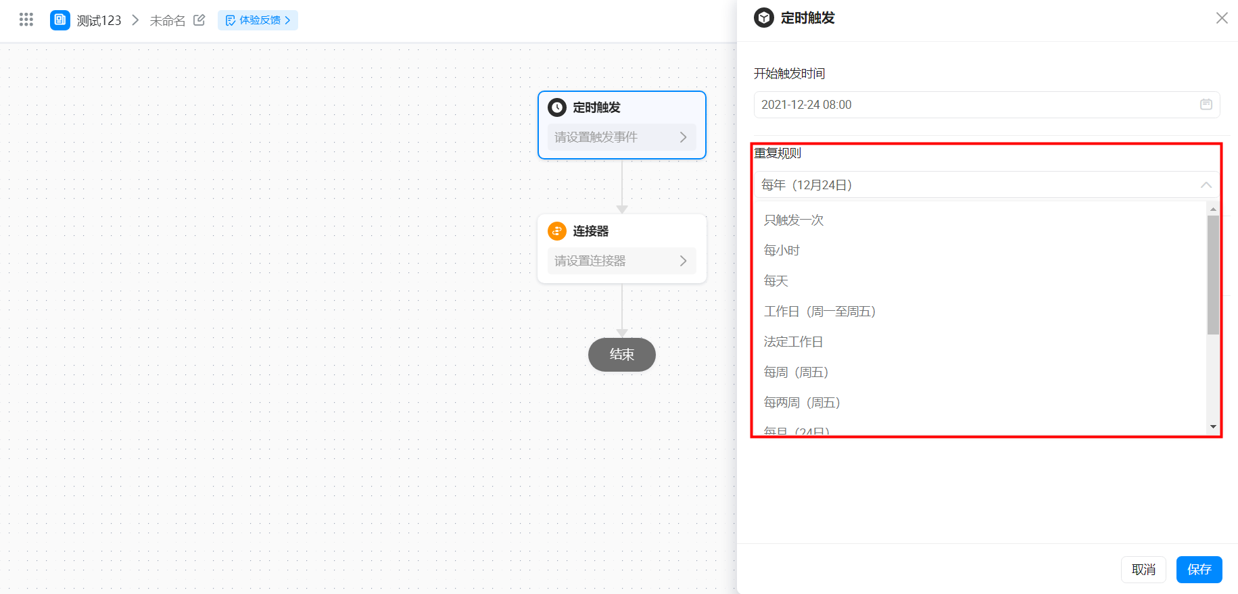Expand 请设置连接器 row

pyautogui.click(x=622, y=261)
